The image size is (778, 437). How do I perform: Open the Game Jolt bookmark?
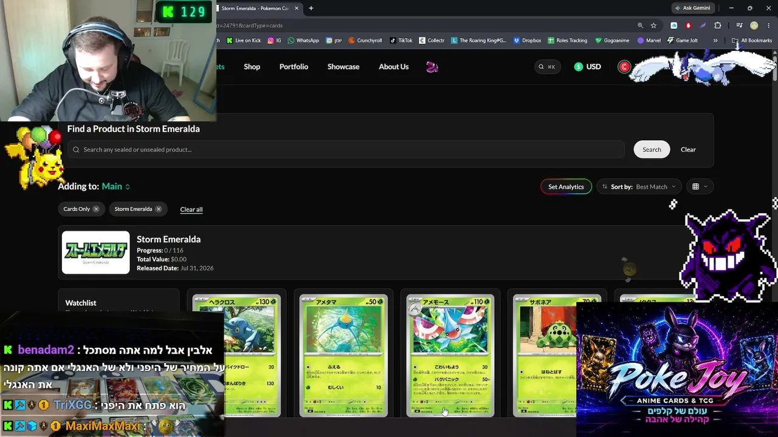coord(682,41)
